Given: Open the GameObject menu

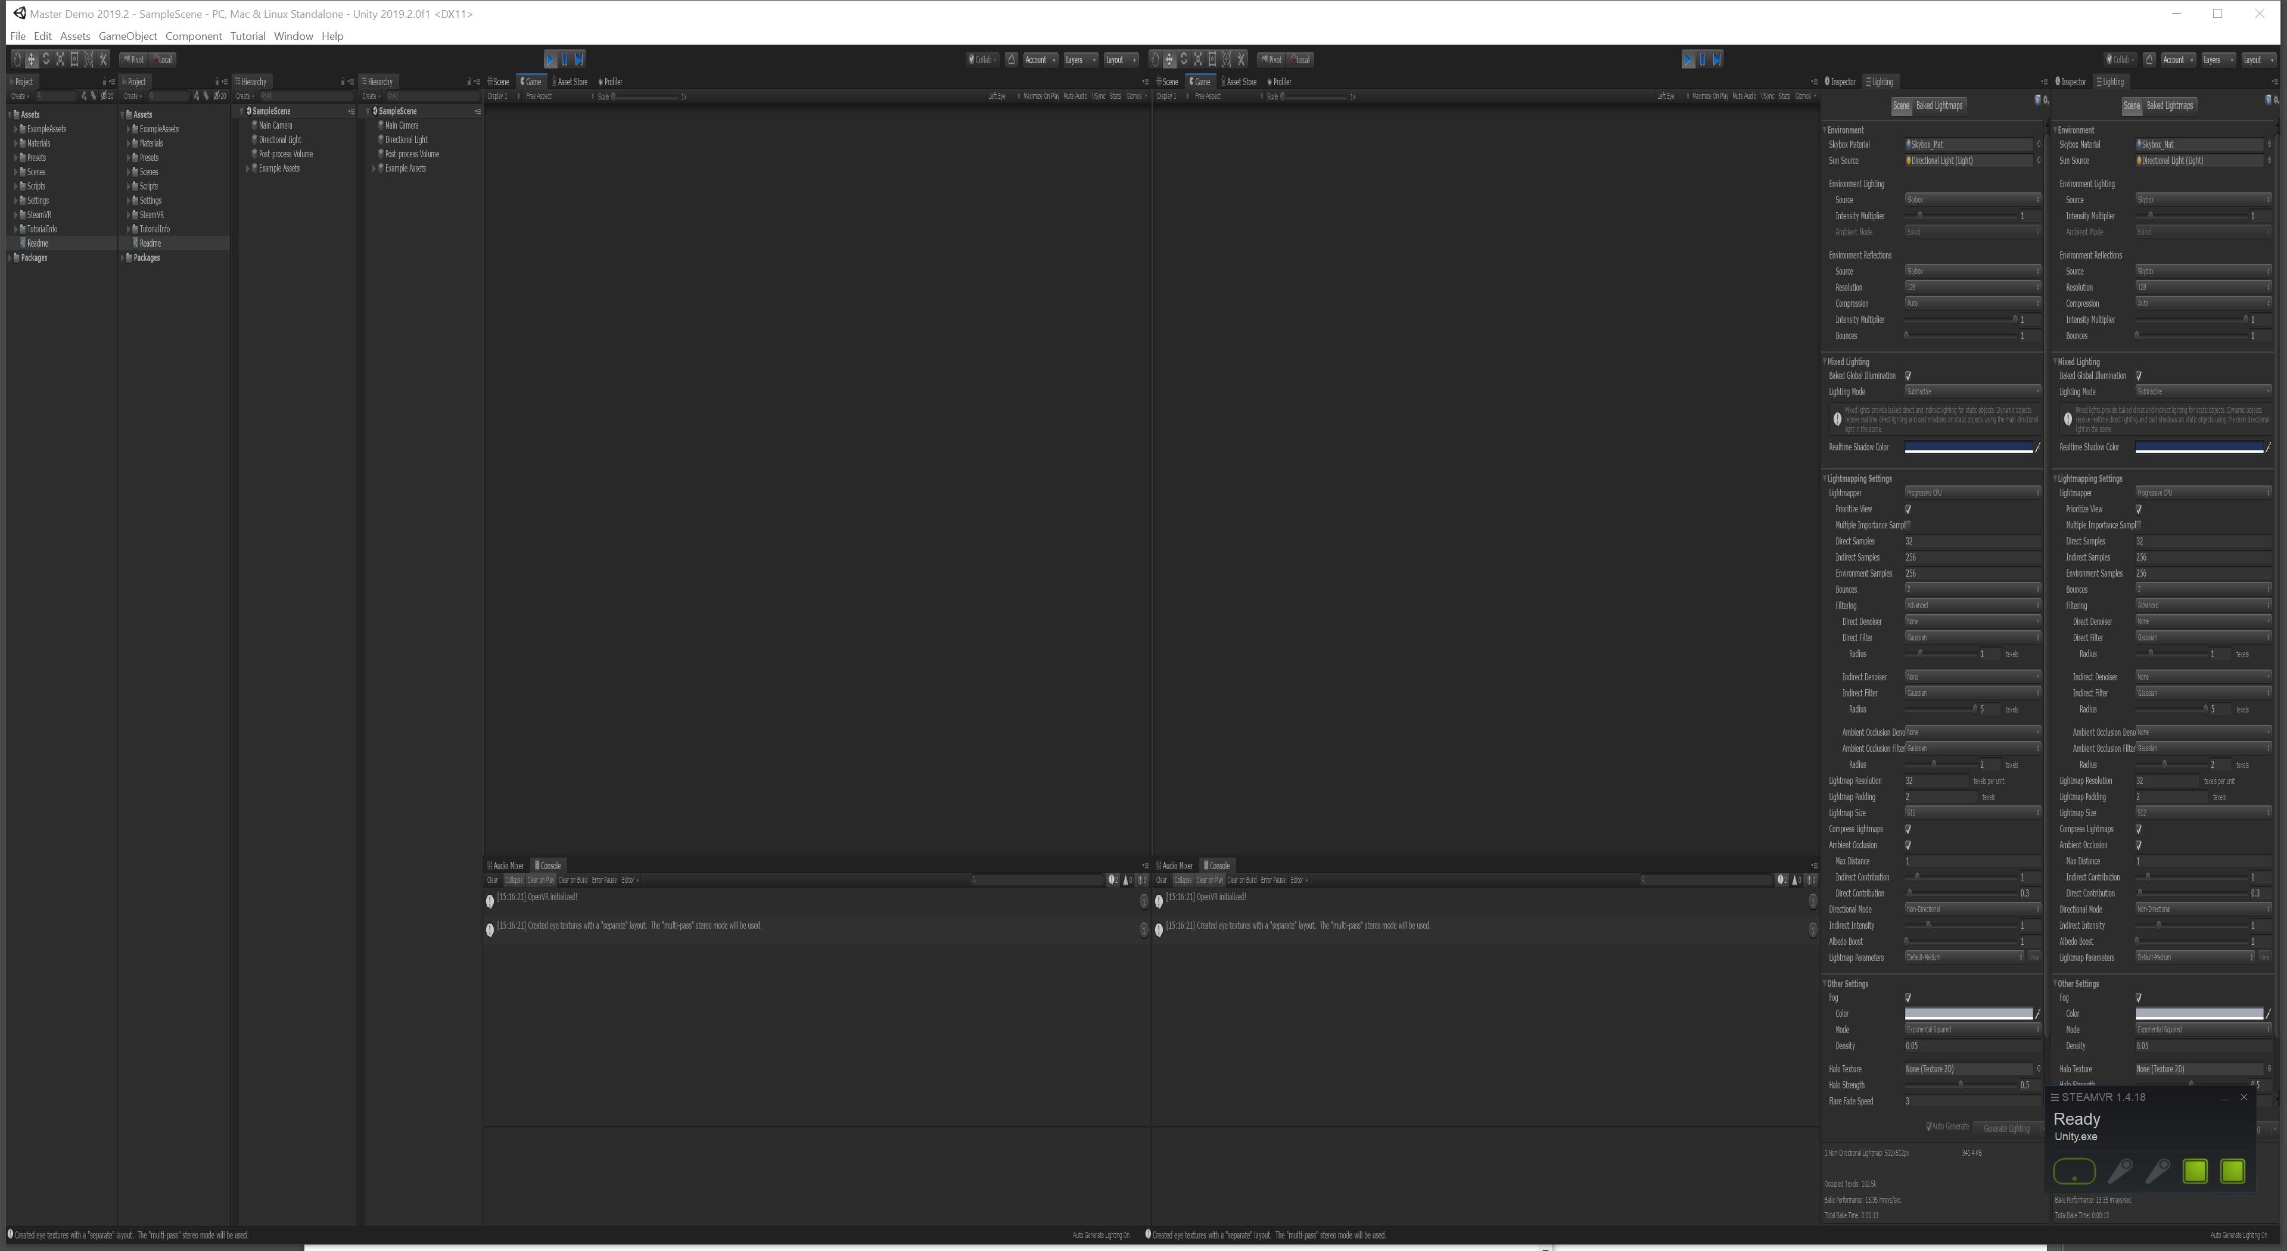Looking at the screenshot, I should tap(127, 36).
